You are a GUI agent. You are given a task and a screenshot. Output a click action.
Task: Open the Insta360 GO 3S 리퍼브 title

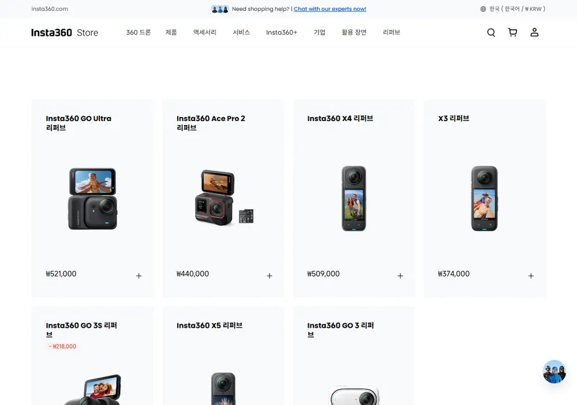[81, 330]
